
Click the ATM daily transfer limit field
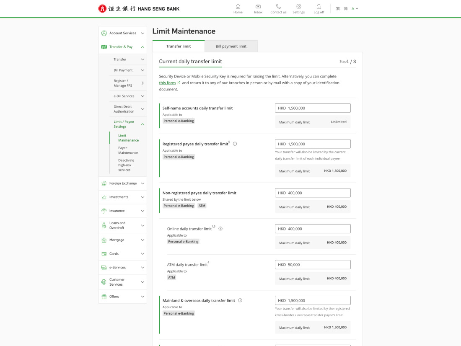click(x=313, y=265)
